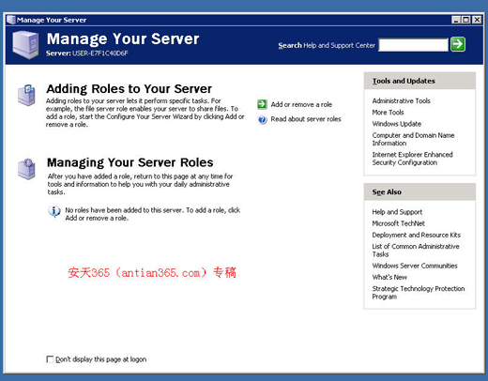The height and width of the screenshot is (381, 488).
Task: Click the information bubble icon
Action: (x=54, y=211)
